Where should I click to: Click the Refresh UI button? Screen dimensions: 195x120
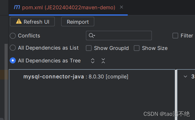click(x=32, y=22)
